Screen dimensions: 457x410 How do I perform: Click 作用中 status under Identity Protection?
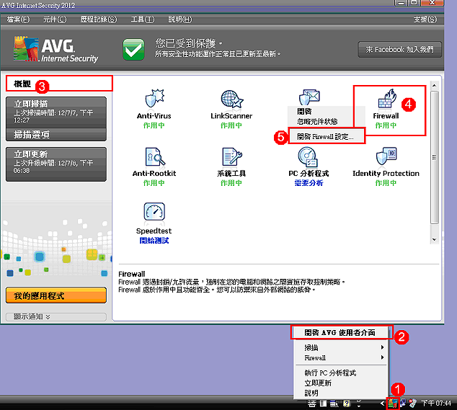tap(386, 183)
